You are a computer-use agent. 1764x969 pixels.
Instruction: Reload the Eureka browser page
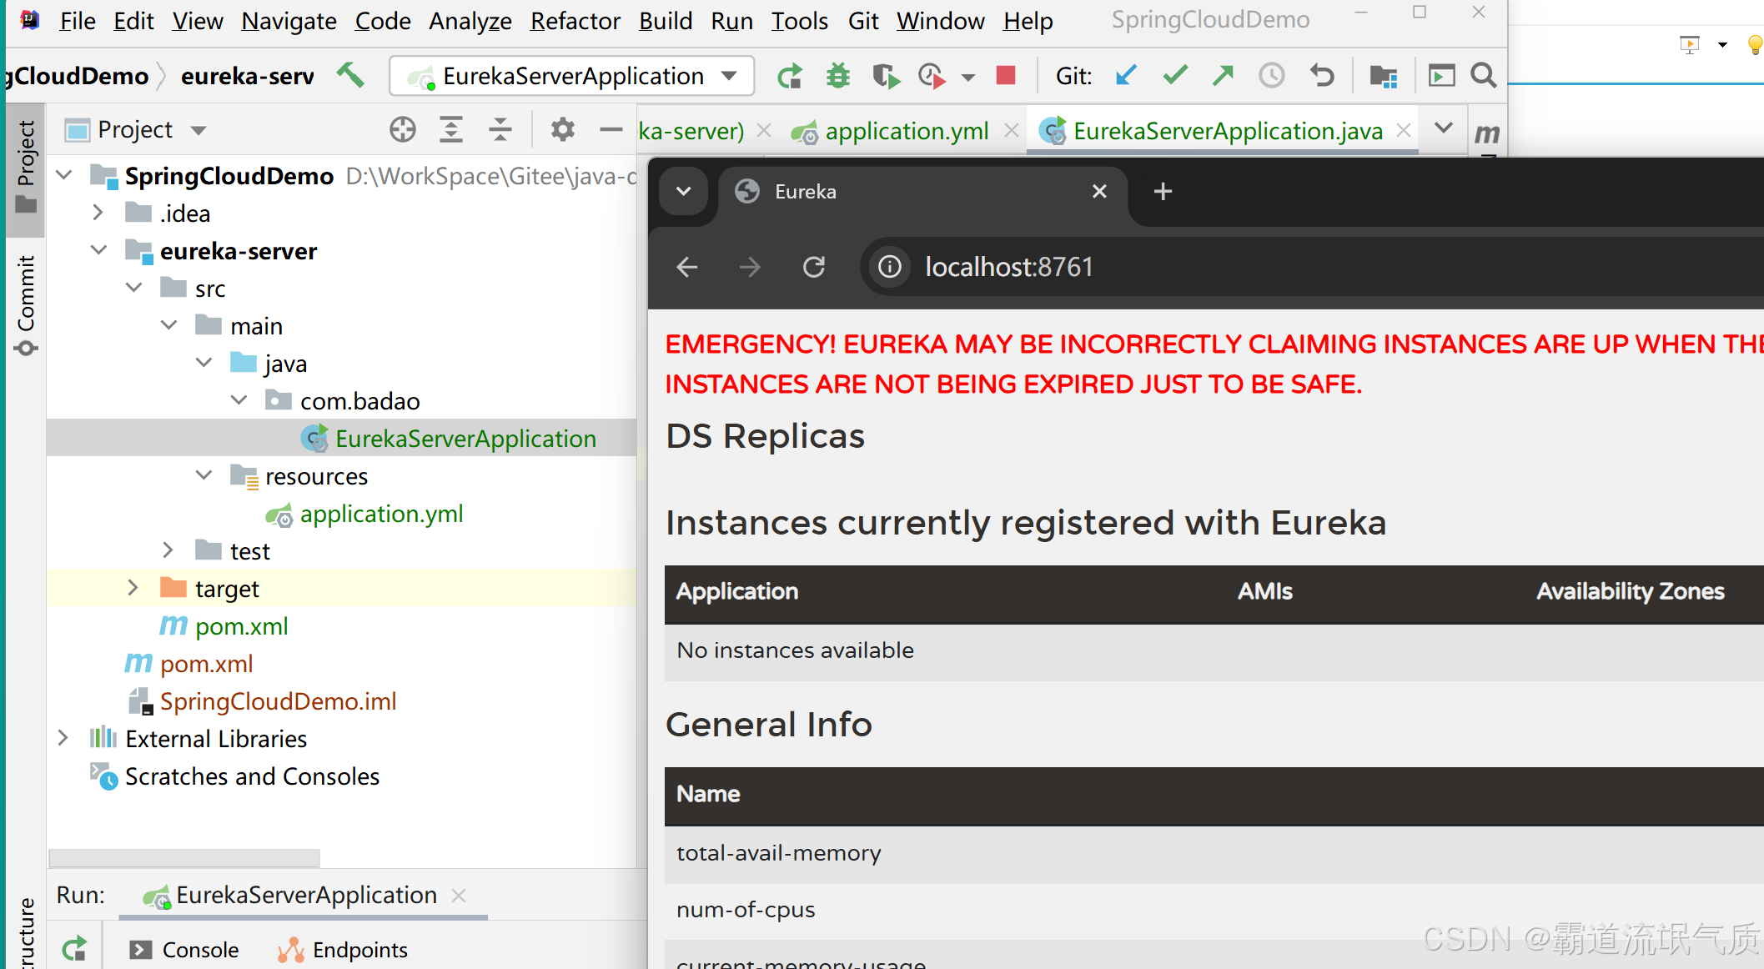pyautogui.click(x=814, y=267)
